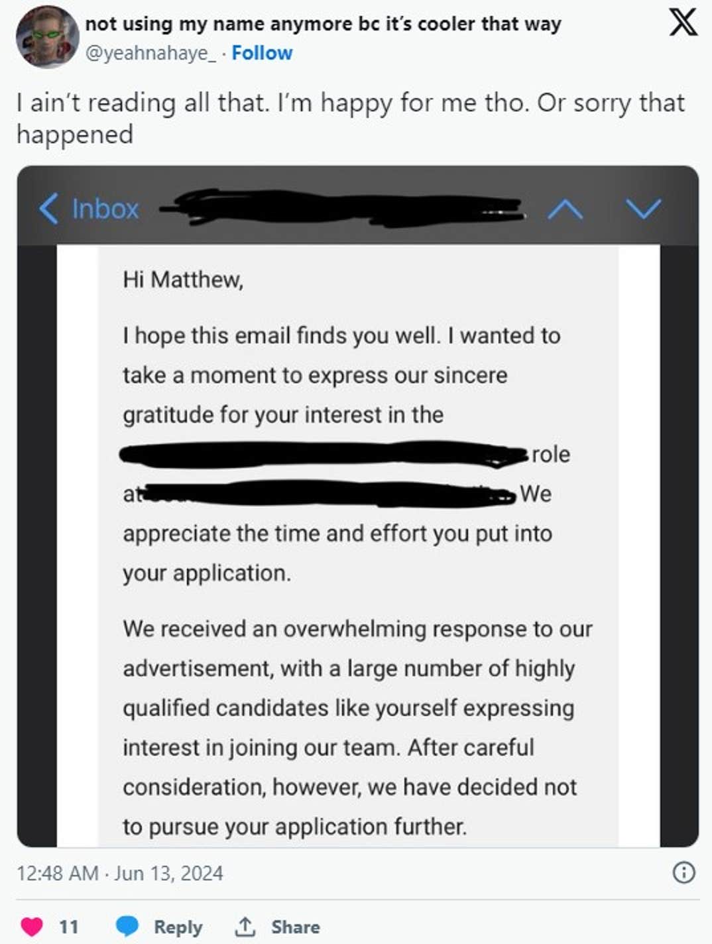The width and height of the screenshot is (712, 944).
Task: Open the display name 'not using my name anymore'
Action: pos(323,24)
